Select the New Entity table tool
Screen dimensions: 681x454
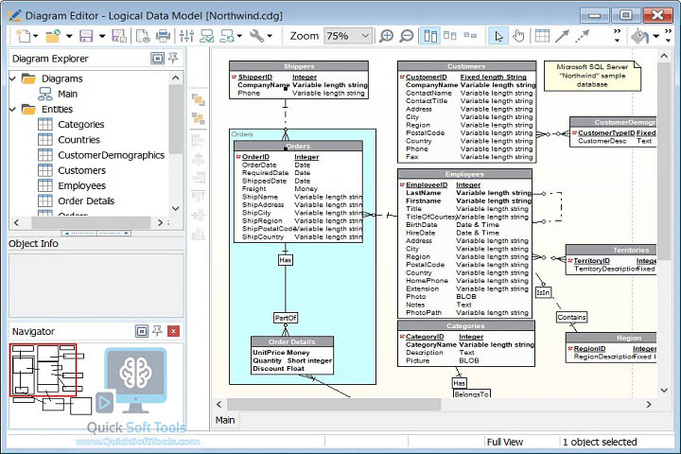tap(542, 36)
